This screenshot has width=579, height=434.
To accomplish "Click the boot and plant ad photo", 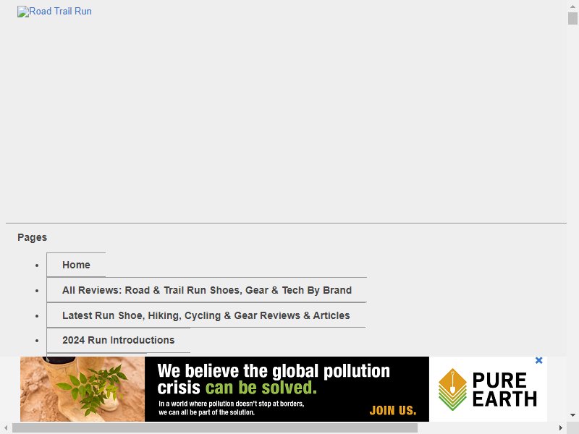I will pyautogui.click(x=83, y=389).
